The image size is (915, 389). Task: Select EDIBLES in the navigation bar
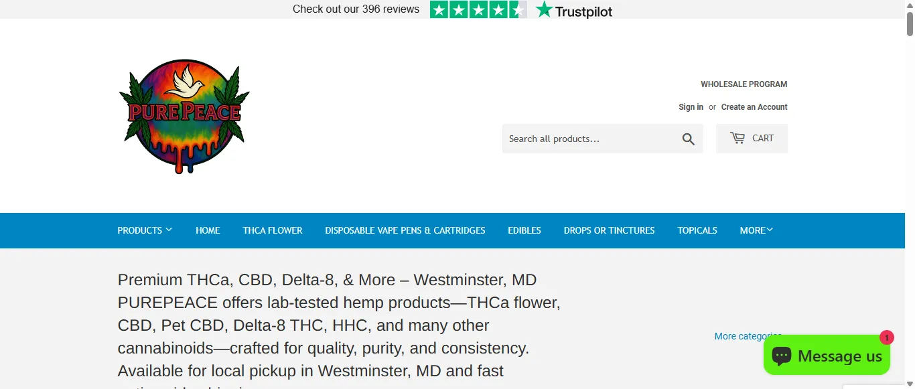coord(524,230)
